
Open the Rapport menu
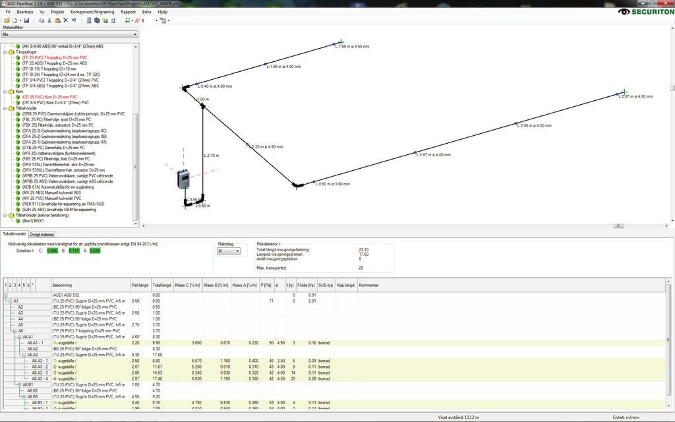[129, 12]
